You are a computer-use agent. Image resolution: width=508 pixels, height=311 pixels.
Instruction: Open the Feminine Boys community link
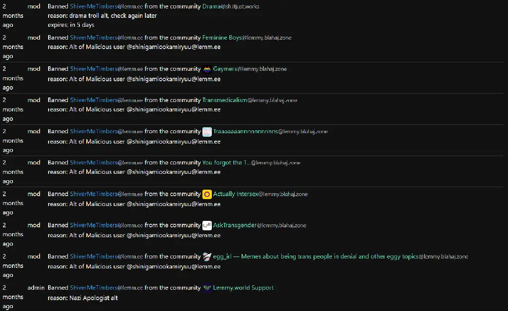pyautogui.click(x=247, y=38)
